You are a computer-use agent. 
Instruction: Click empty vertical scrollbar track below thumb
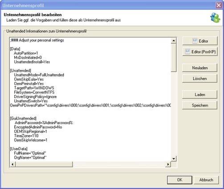(174, 114)
